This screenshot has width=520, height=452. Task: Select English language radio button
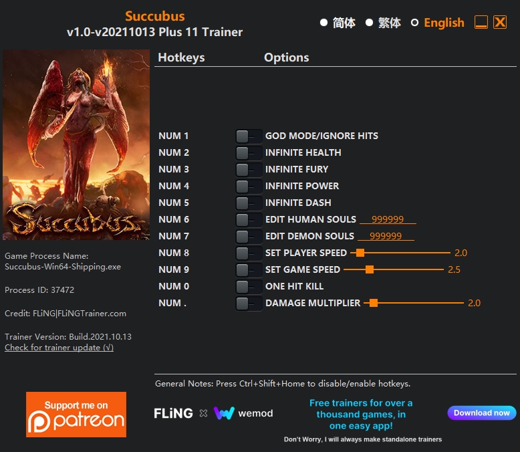(414, 23)
